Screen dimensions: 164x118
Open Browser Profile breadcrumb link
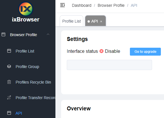tap(111, 5)
